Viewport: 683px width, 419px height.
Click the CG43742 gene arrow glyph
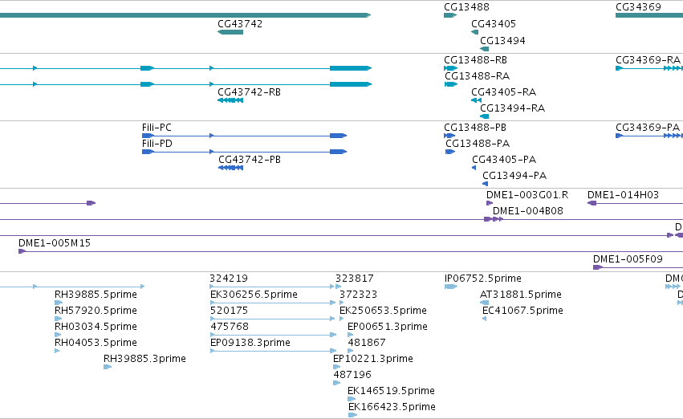(230, 32)
